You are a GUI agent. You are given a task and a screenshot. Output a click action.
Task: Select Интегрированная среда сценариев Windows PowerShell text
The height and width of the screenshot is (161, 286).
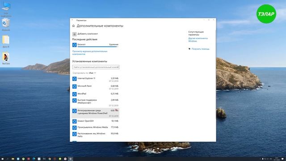pos(93,112)
